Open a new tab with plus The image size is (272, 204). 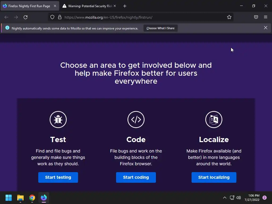[x=125, y=6]
